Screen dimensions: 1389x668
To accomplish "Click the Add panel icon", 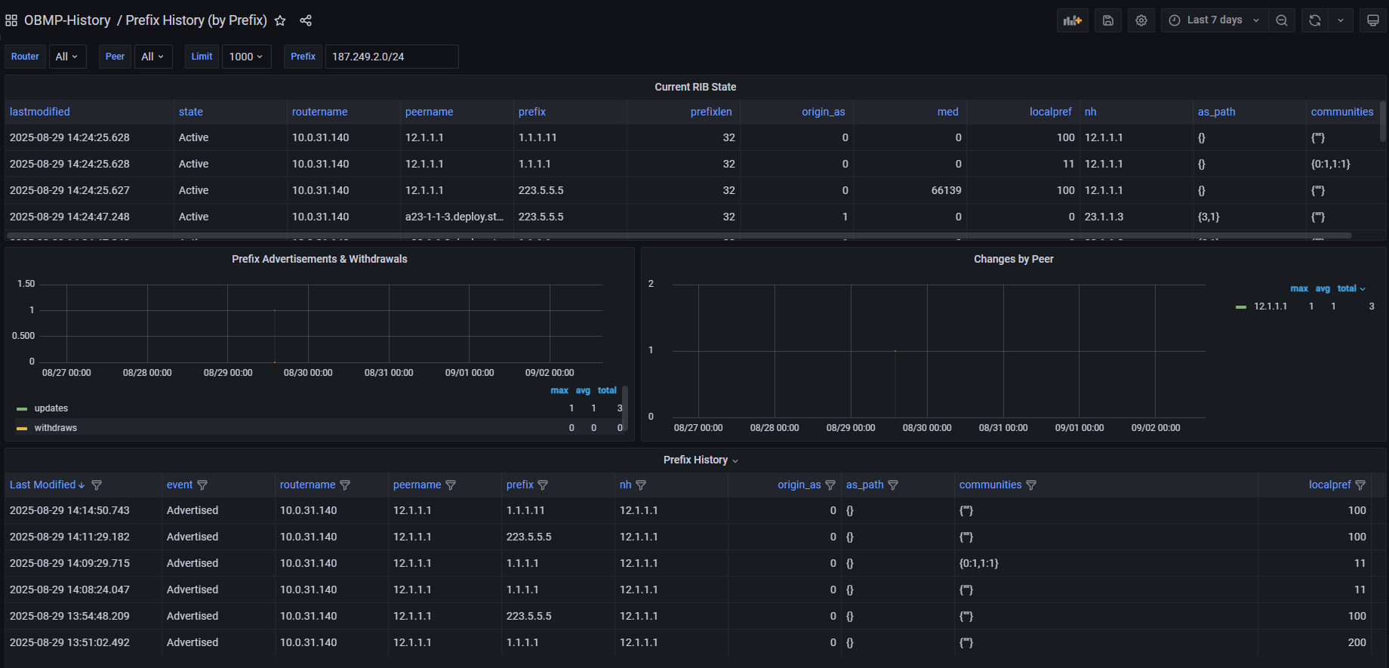I will [x=1072, y=20].
